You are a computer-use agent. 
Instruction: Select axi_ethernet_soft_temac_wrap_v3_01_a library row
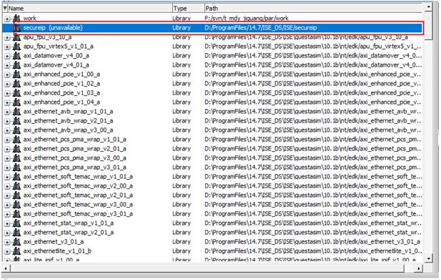click(212, 214)
